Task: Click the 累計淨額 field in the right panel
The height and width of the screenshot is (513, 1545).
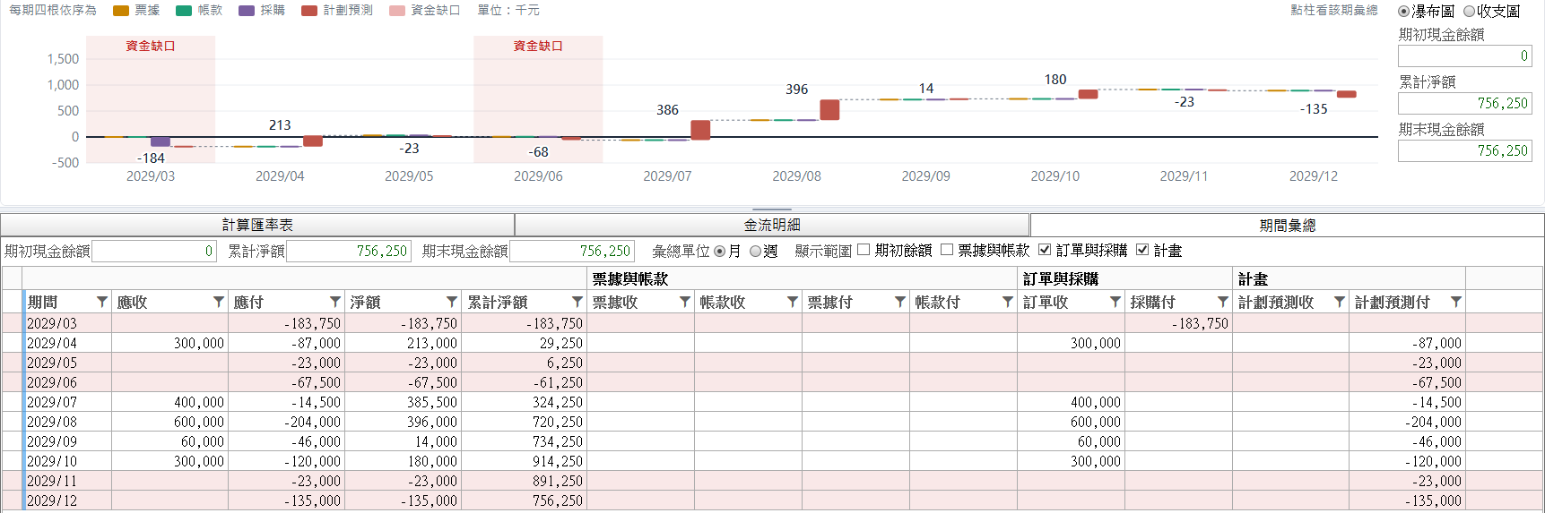Action: pyautogui.click(x=1465, y=103)
